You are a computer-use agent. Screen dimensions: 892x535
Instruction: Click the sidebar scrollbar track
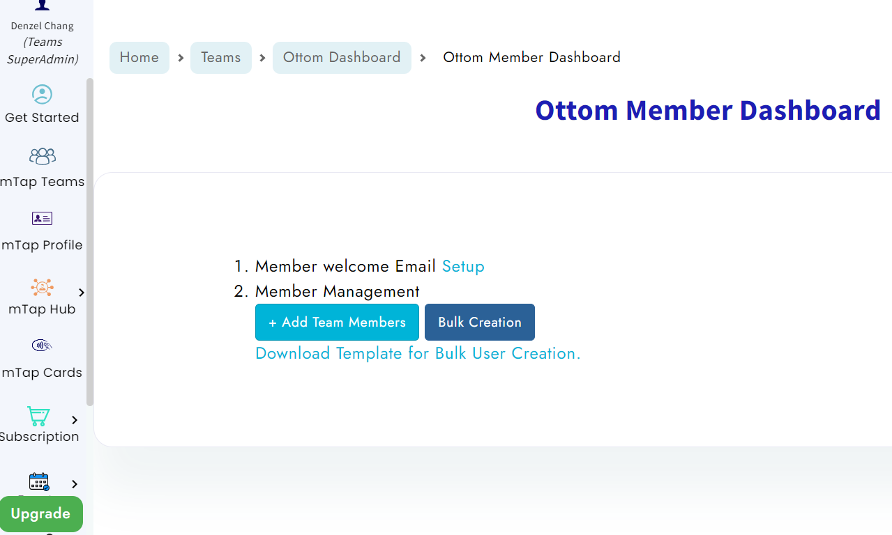click(x=89, y=244)
